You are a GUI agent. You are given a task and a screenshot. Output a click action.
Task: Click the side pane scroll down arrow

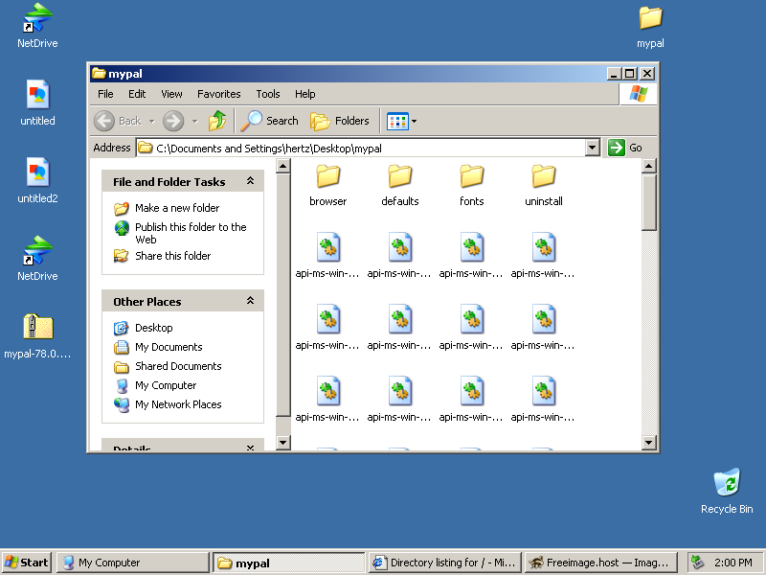click(282, 443)
